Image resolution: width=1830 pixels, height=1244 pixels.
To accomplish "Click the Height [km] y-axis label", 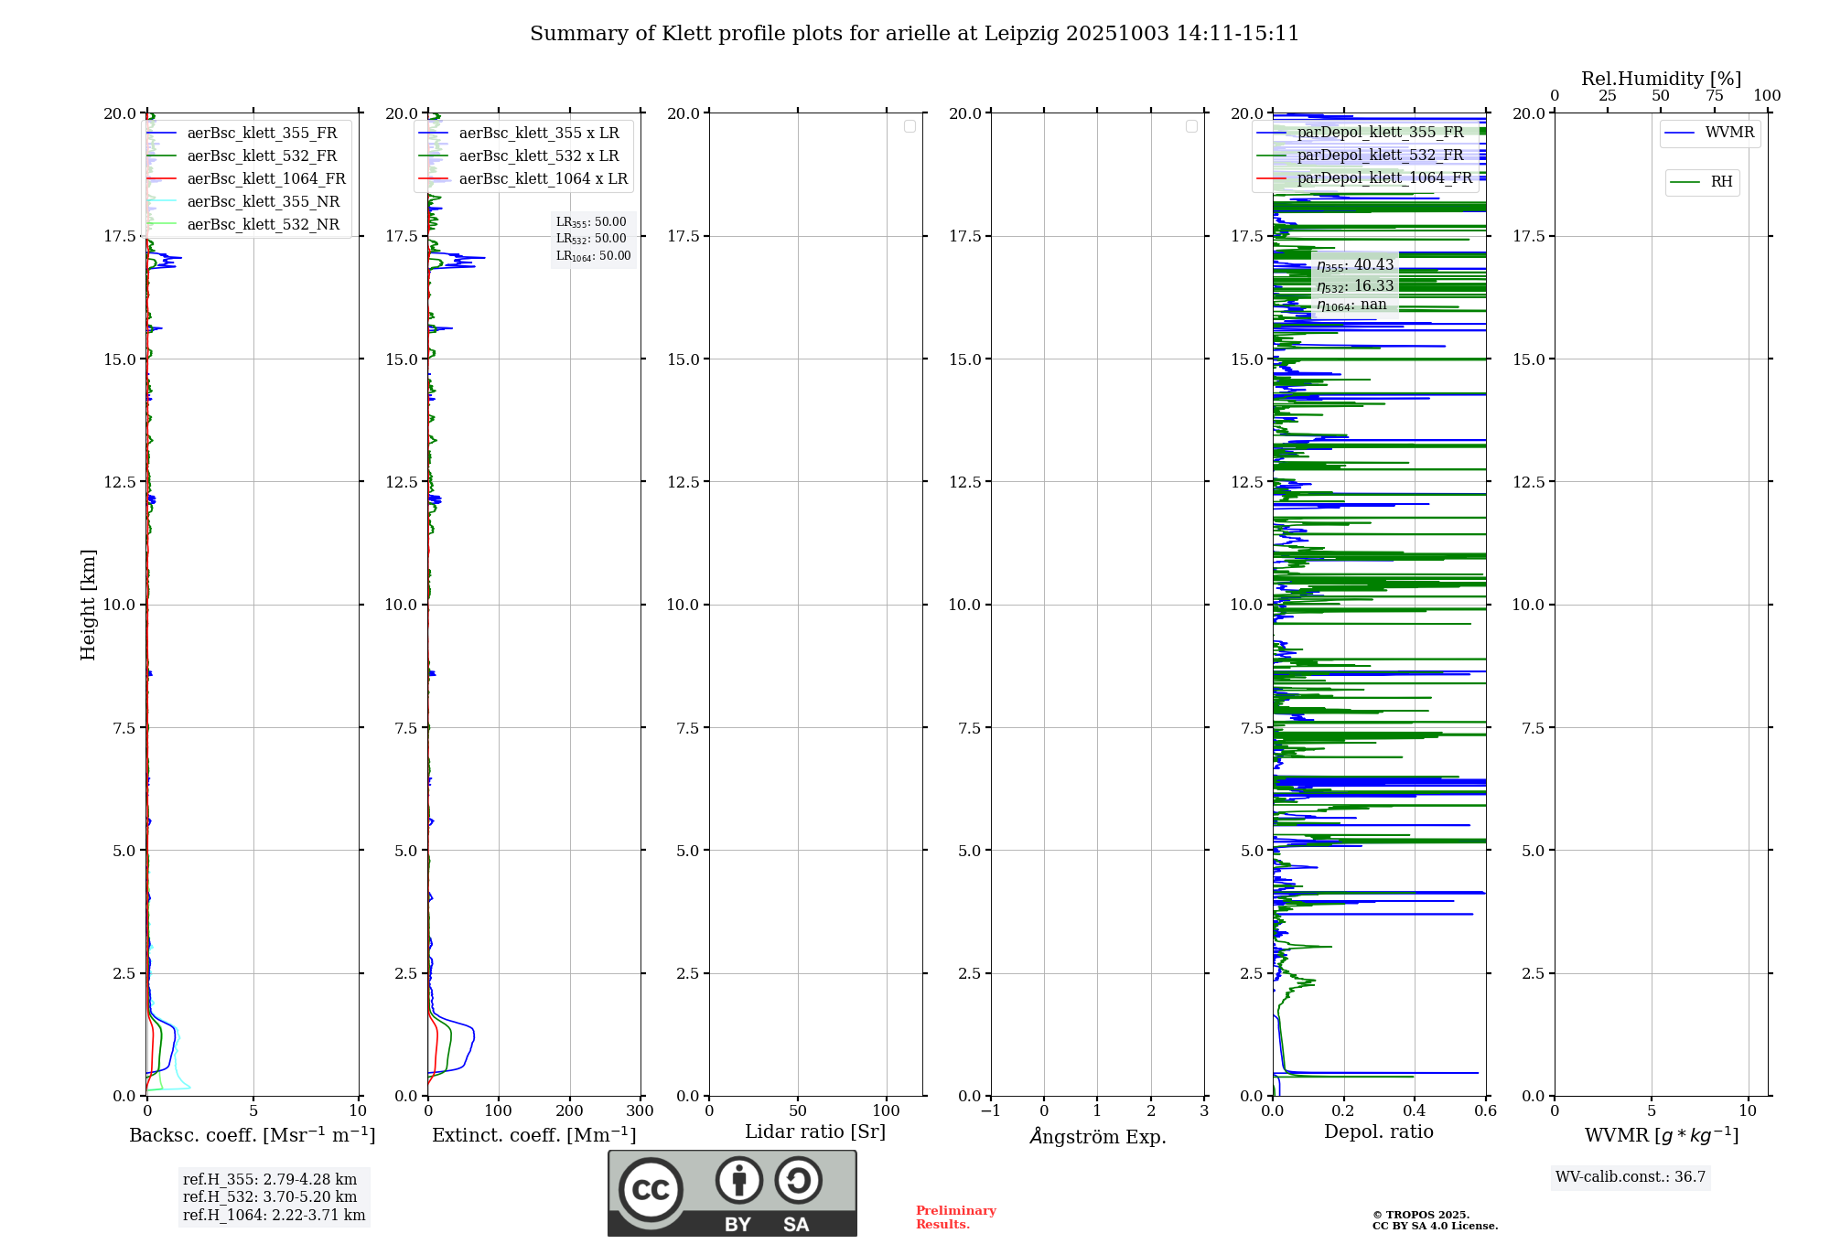I will tap(88, 604).
